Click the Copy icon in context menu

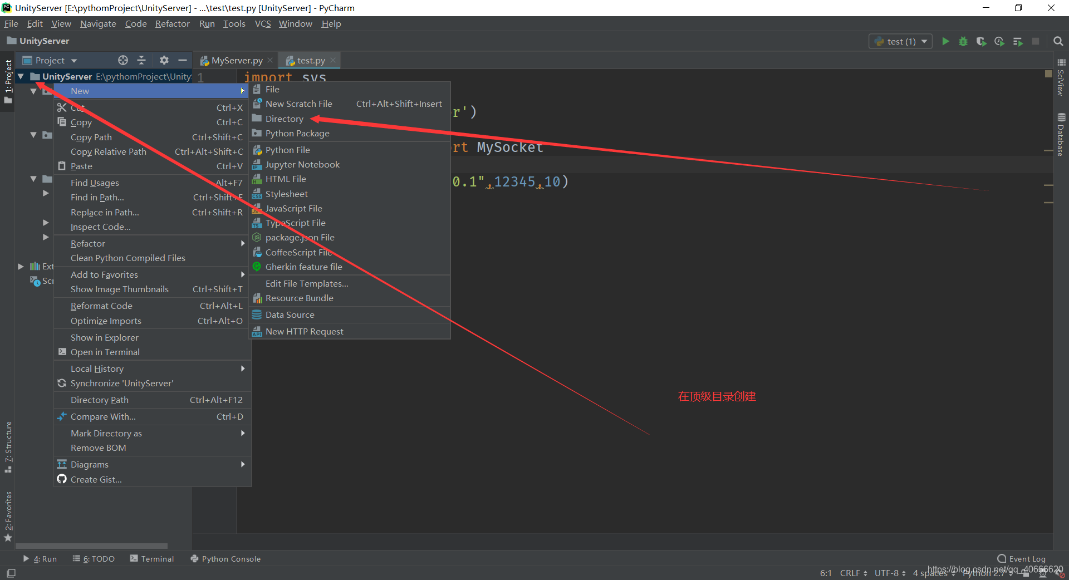point(62,122)
